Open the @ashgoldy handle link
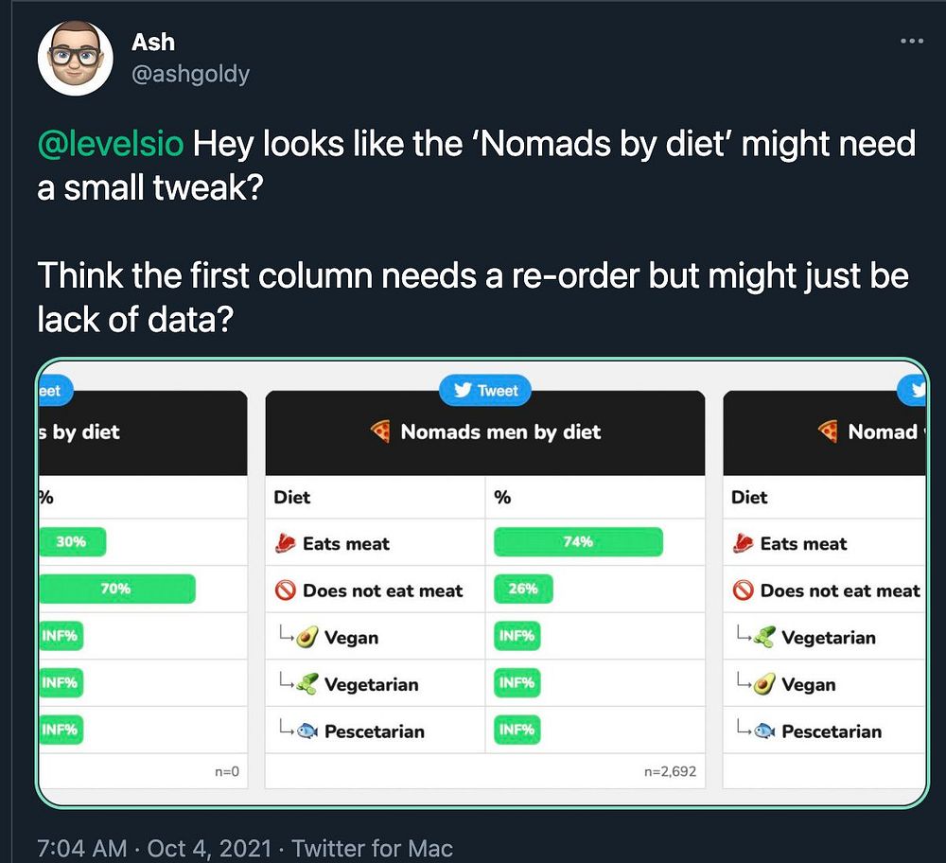This screenshot has width=946, height=863. [190, 74]
